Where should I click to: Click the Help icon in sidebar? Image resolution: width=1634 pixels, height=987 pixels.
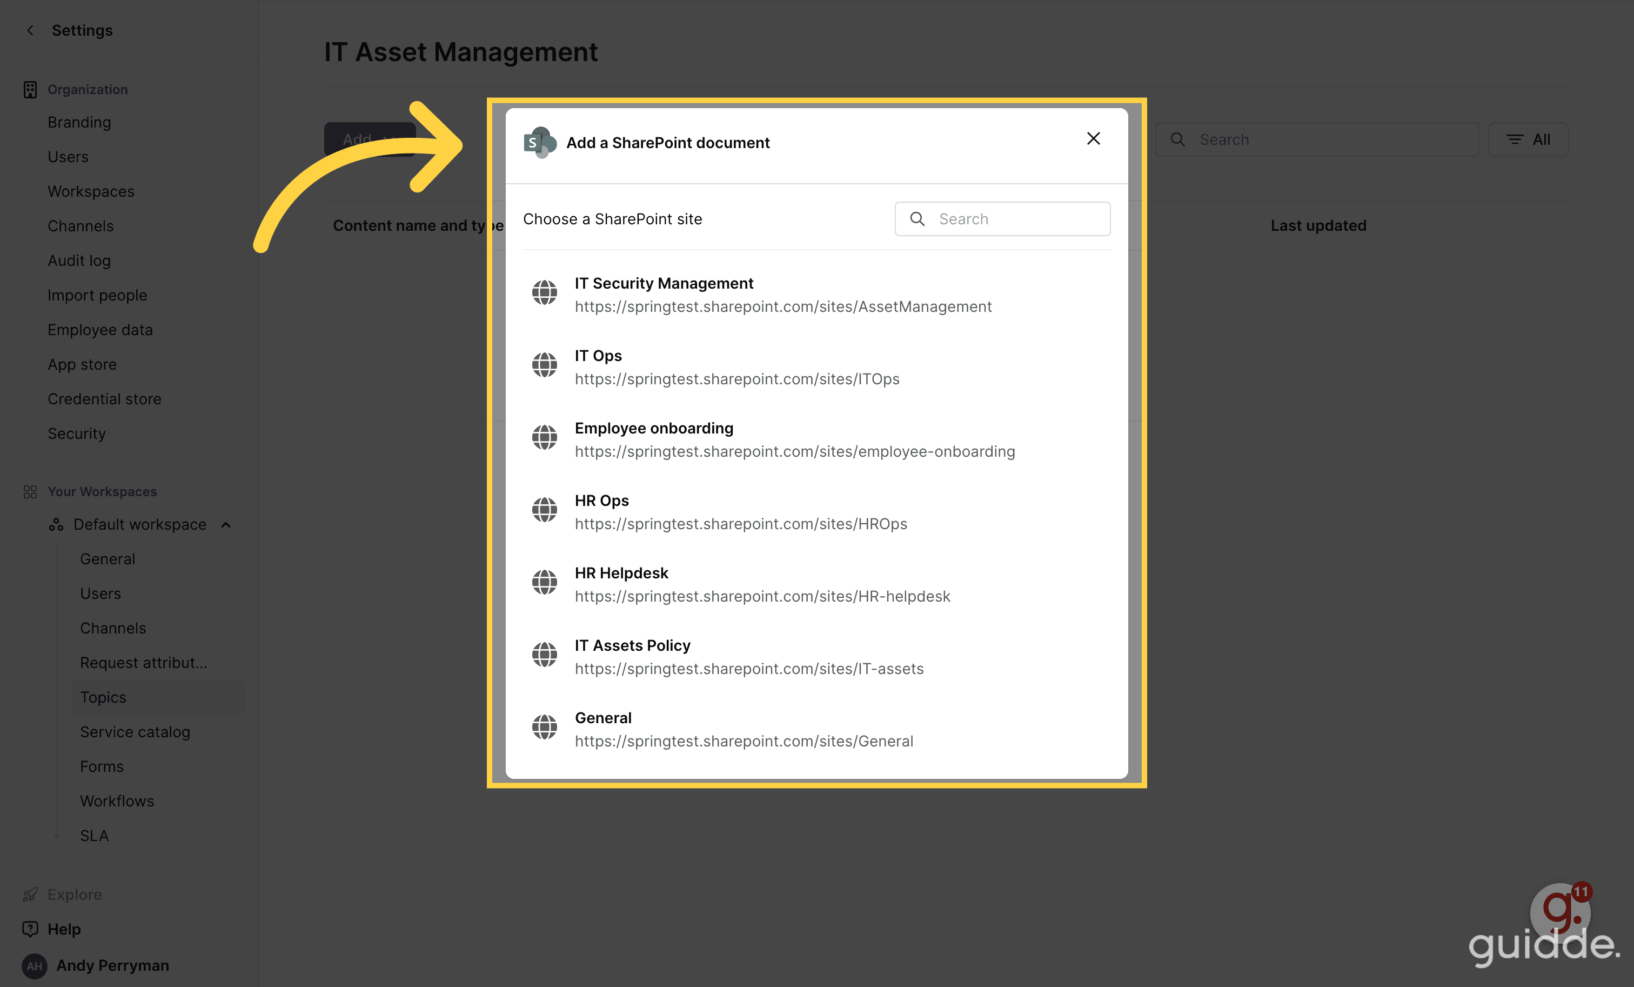click(30, 929)
